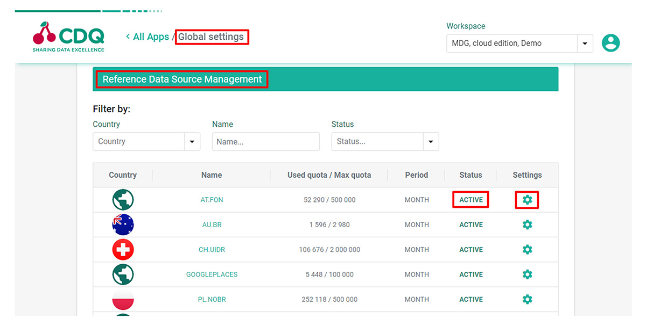Viewport: 646px width, 326px height.
Task: Click quota value 5 448 / 100 000
Action: 329,274
